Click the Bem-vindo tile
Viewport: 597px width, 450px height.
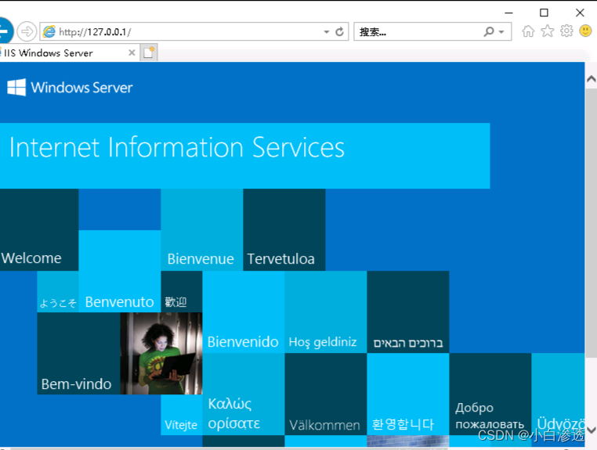tap(78, 354)
